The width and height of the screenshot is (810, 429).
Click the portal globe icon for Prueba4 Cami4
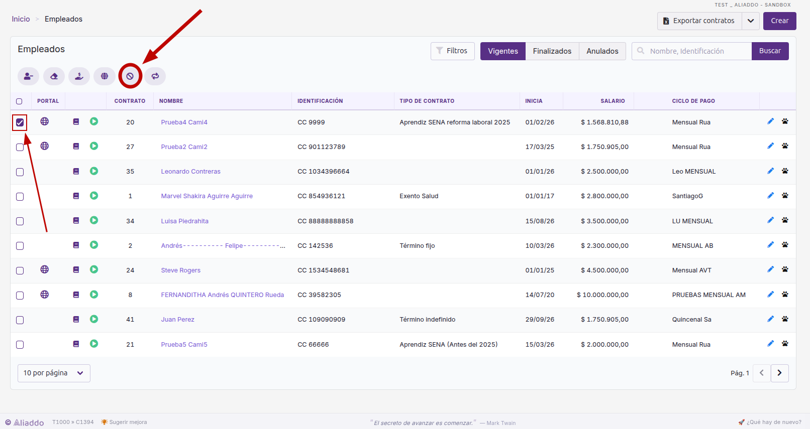coord(45,121)
